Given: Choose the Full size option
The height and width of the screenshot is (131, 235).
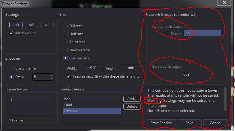Looking at the screenshot, I should point(65,26).
